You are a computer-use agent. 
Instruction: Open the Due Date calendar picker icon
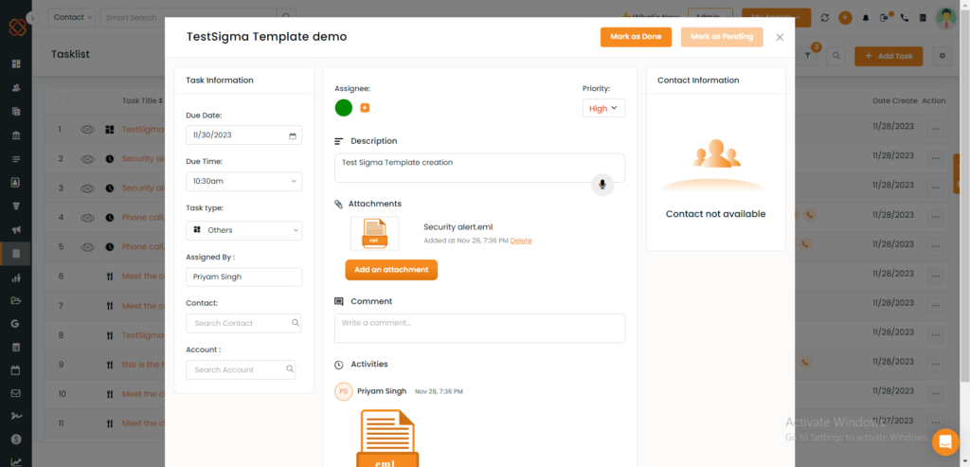293,135
